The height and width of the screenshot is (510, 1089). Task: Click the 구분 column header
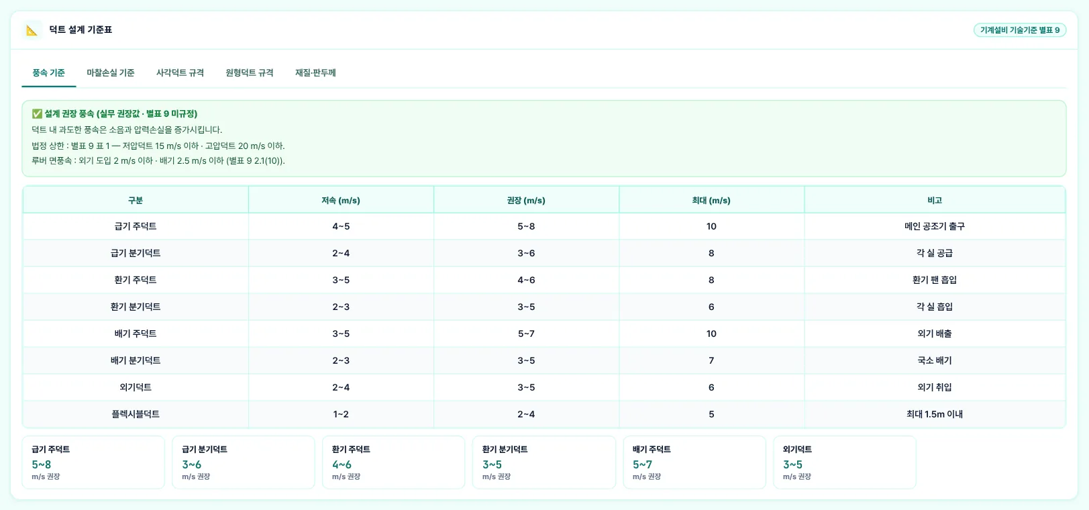(x=136, y=200)
